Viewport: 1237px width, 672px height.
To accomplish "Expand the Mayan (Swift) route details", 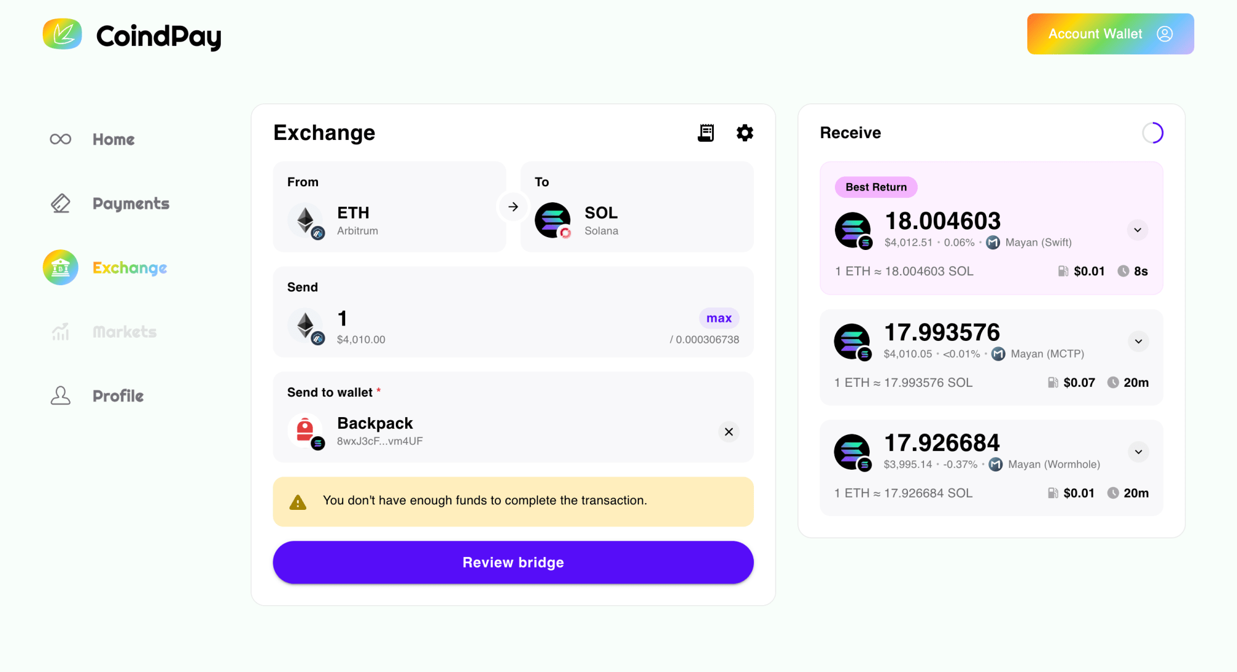I will 1137,230.
